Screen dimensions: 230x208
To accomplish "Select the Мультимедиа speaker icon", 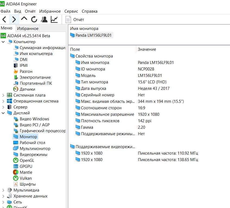I will (9, 190).
